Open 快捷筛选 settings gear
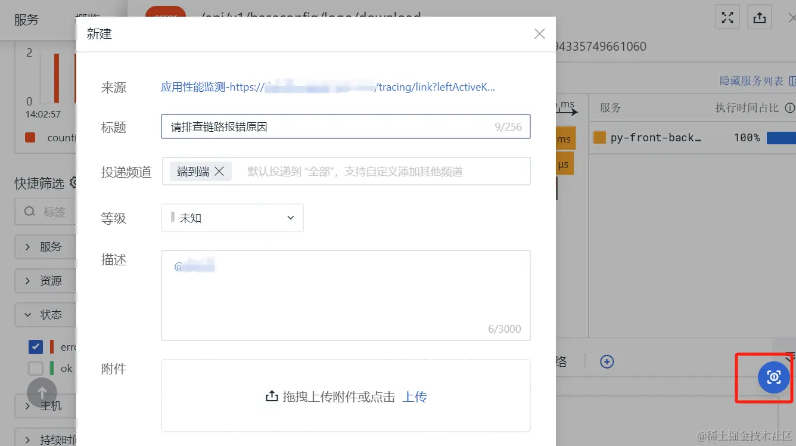This screenshot has width=796, height=446. 73,183
